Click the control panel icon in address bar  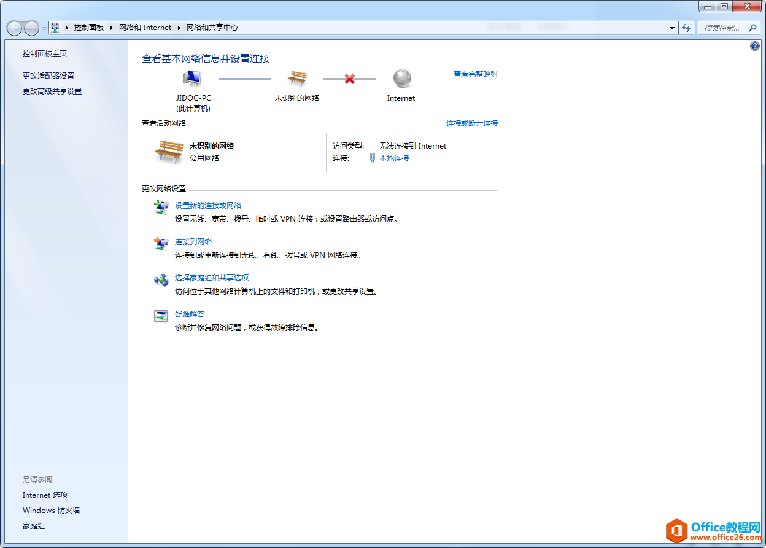(x=55, y=28)
